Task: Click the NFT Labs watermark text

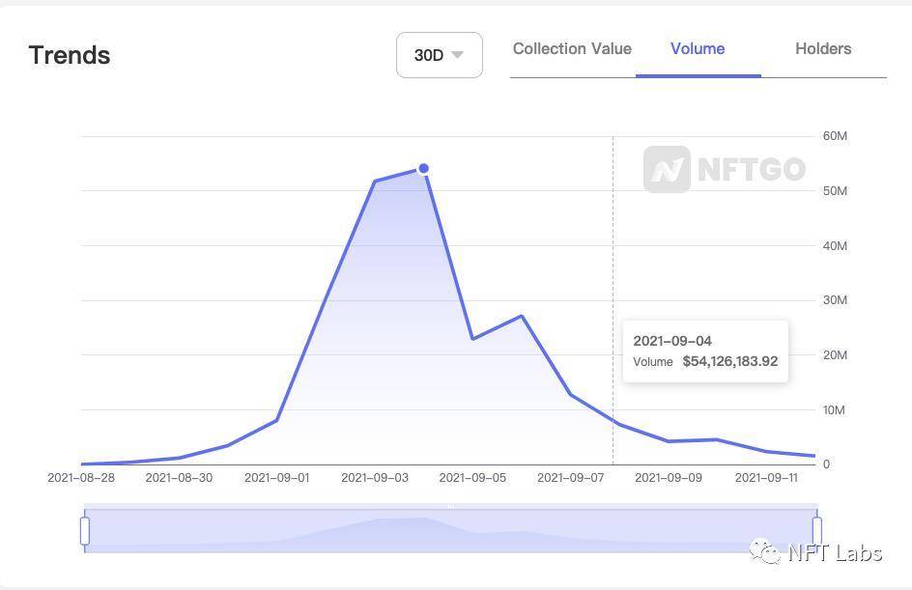Action: pyautogui.click(x=835, y=552)
